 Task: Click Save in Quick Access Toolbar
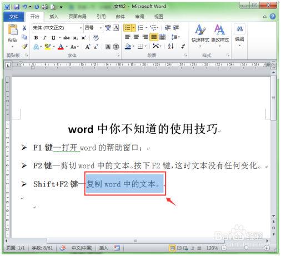(x=17, y=7)
